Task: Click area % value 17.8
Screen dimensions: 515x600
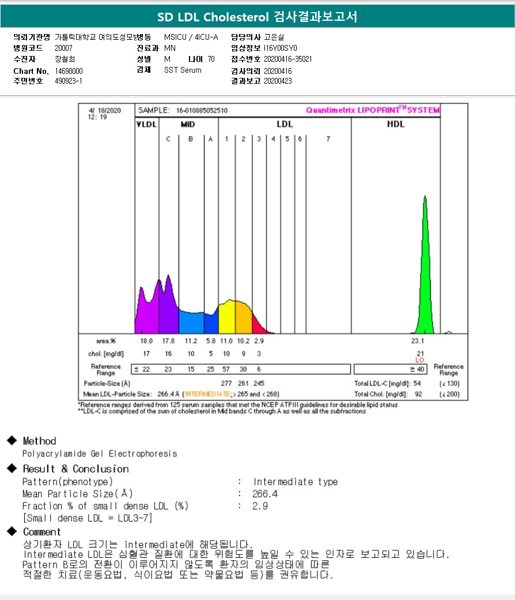Action: (168, 341)
